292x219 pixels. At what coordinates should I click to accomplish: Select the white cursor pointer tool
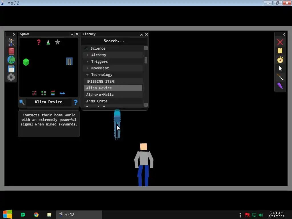(x=280, y=68)
